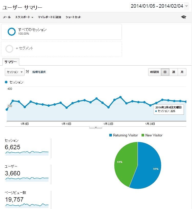Screen dimensions: 192x209
Task: Open the graduation cap education icon
Action: pos(184,17)
